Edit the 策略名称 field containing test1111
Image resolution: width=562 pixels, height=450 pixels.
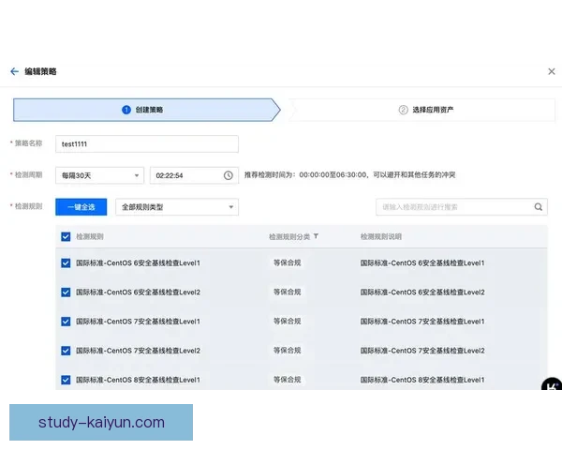(147, 143)
